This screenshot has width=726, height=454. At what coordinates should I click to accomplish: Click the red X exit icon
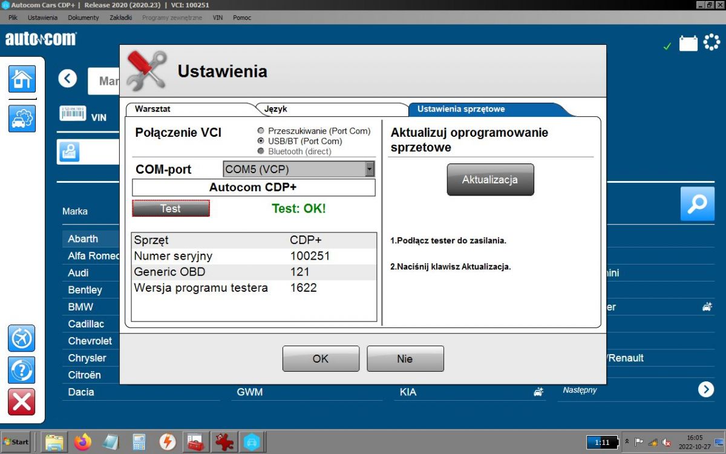[22, 402]
